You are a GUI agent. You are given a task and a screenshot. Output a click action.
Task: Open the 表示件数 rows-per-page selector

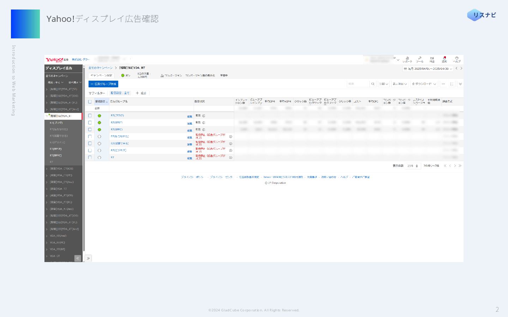413,166
